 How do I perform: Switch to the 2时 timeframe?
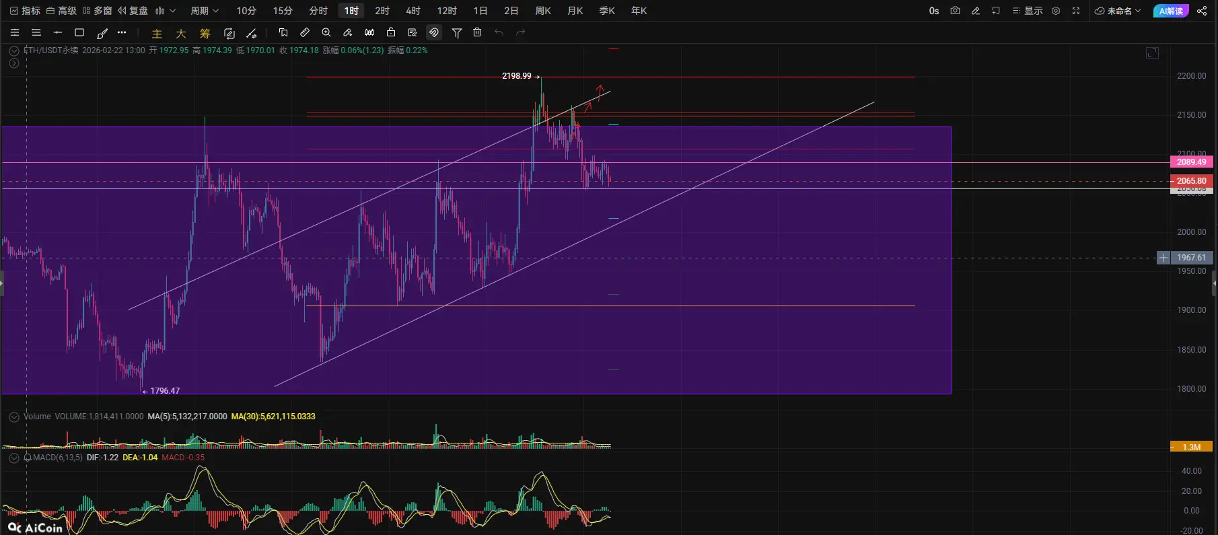coord(382,11)
